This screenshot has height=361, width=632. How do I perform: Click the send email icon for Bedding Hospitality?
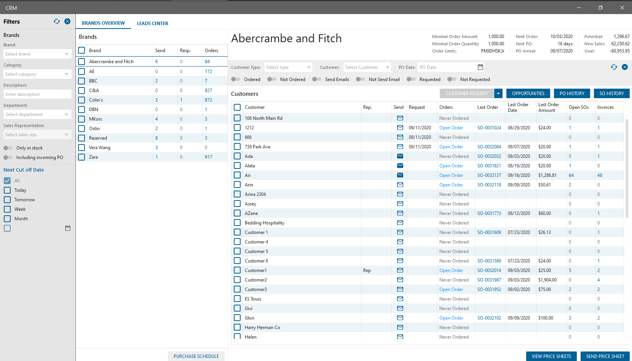[x=400, y=223]
